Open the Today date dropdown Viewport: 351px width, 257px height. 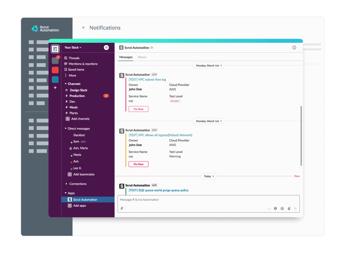coord(209,176)
